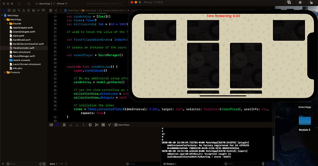Go back in editor history
This screenshot has width=318, height=166.
56,10
